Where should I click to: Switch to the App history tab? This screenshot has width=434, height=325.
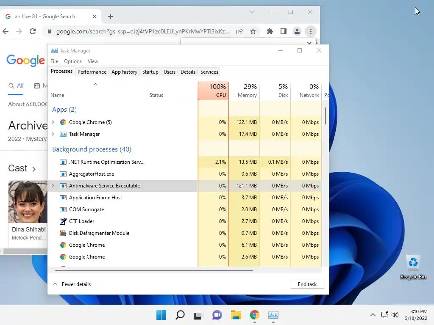(x=124, y=72)
